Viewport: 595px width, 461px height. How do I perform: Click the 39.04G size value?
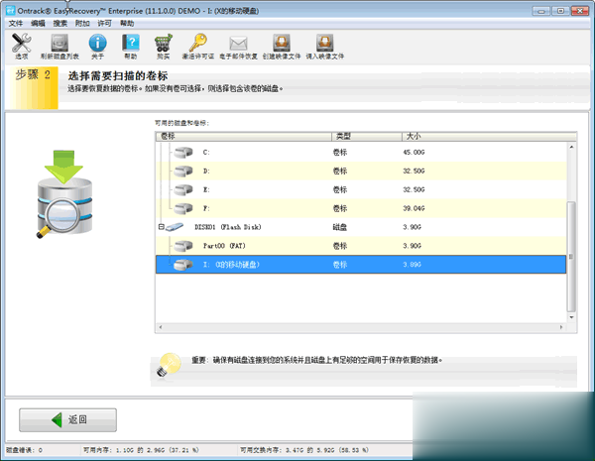point(414,208)
